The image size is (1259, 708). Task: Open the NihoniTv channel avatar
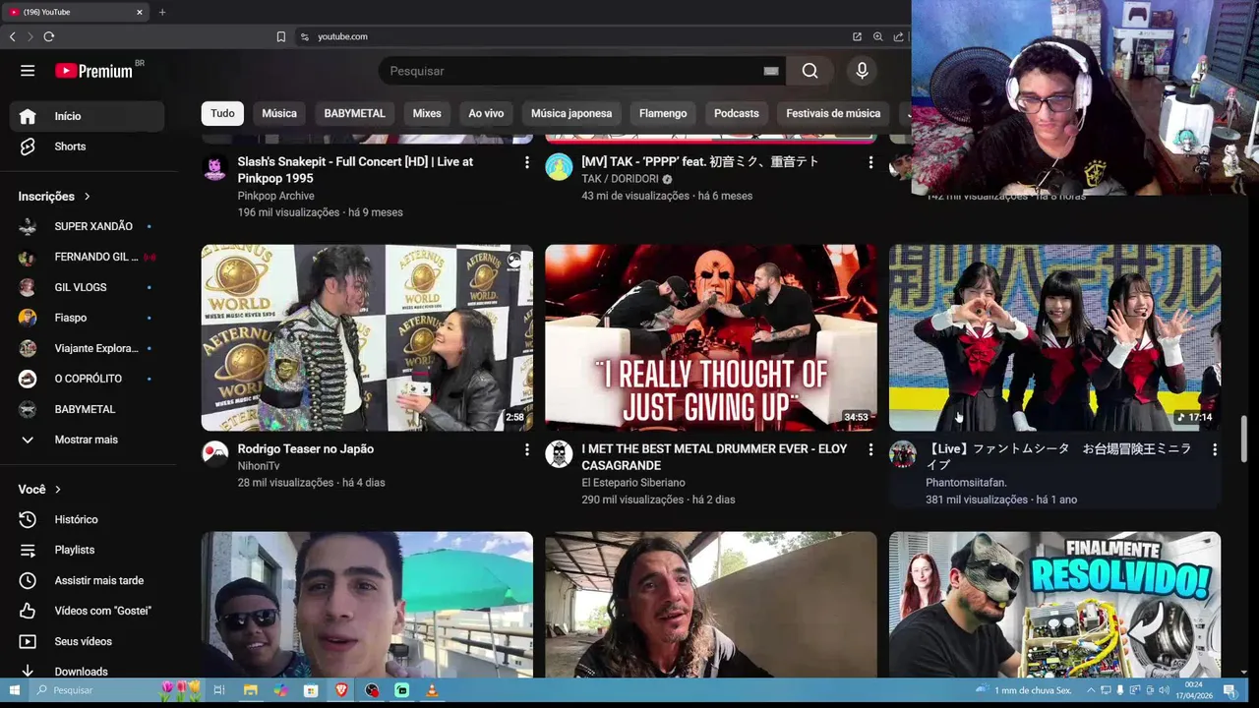tap(214, 453)
